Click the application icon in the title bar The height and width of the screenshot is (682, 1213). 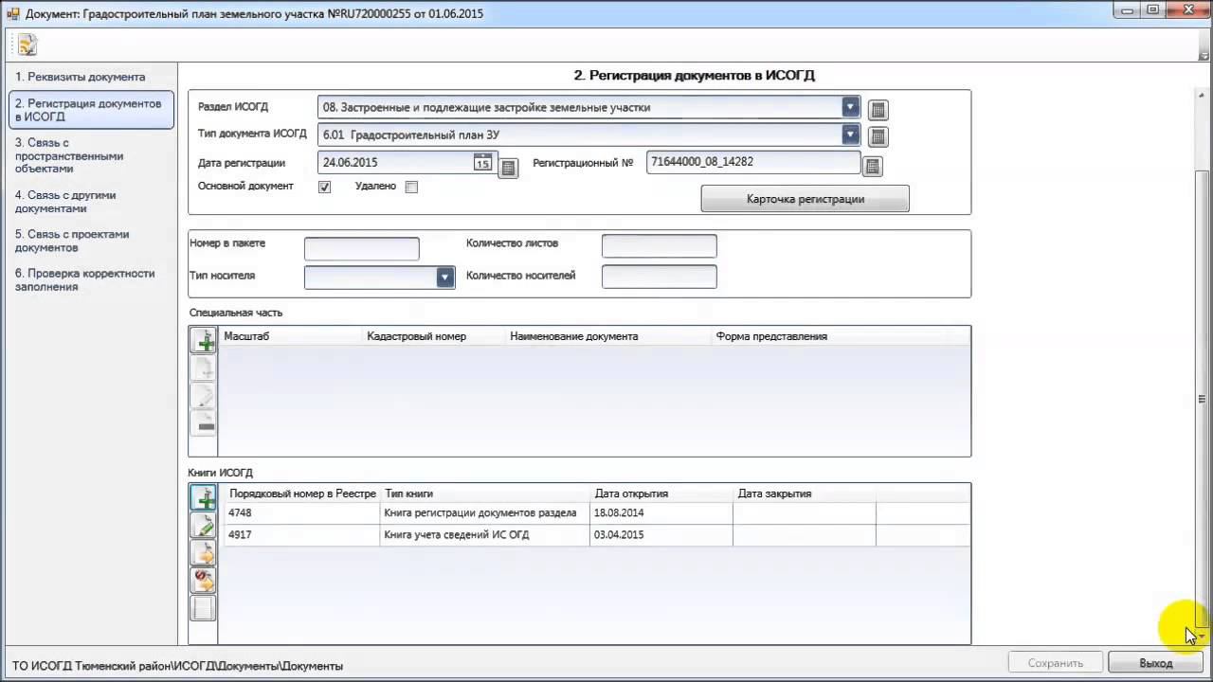(x=13, y=13)
